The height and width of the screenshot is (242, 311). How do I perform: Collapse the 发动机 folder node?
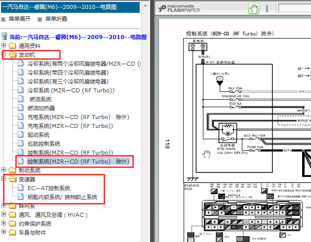4,54
